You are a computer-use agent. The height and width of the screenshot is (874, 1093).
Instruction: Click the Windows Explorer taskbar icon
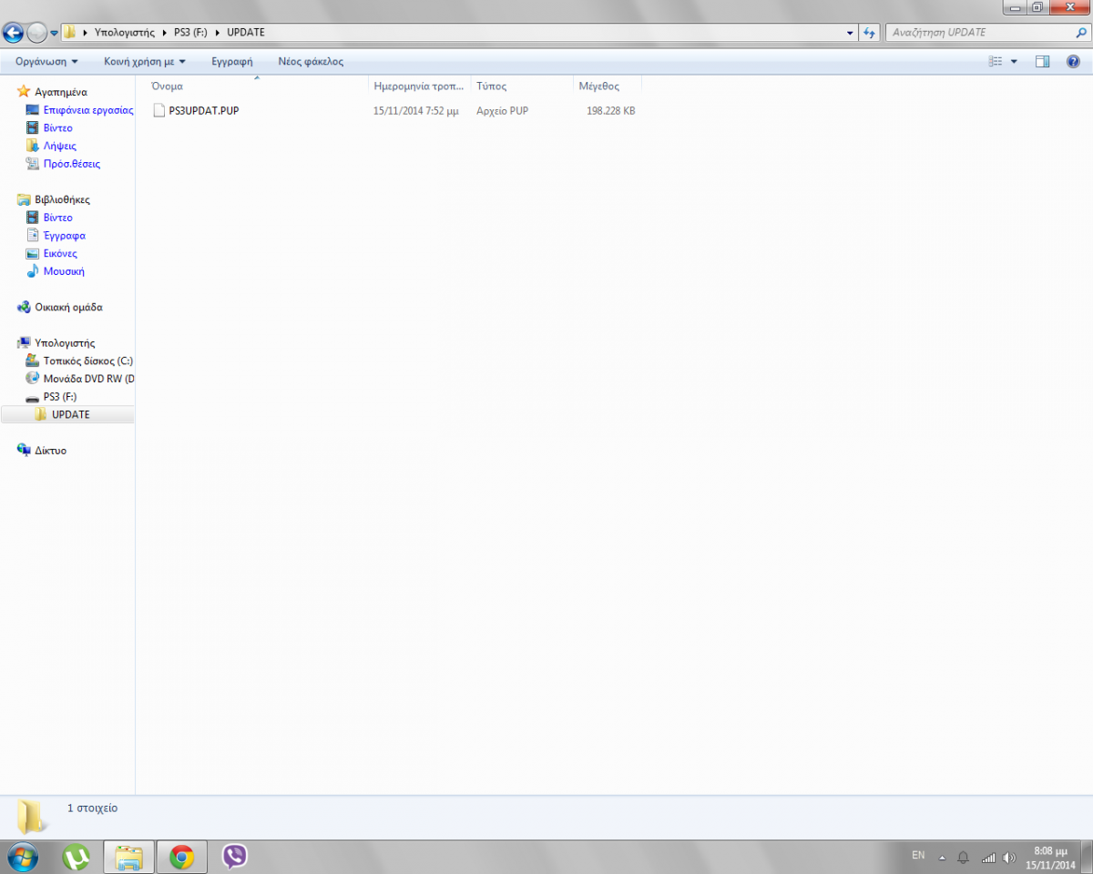tap(128, 857)
